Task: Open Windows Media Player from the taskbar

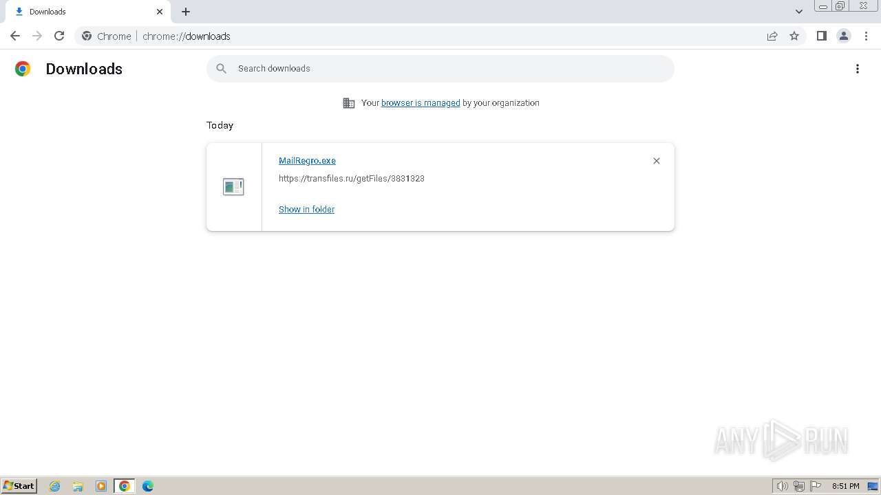Action: [101, 486]
